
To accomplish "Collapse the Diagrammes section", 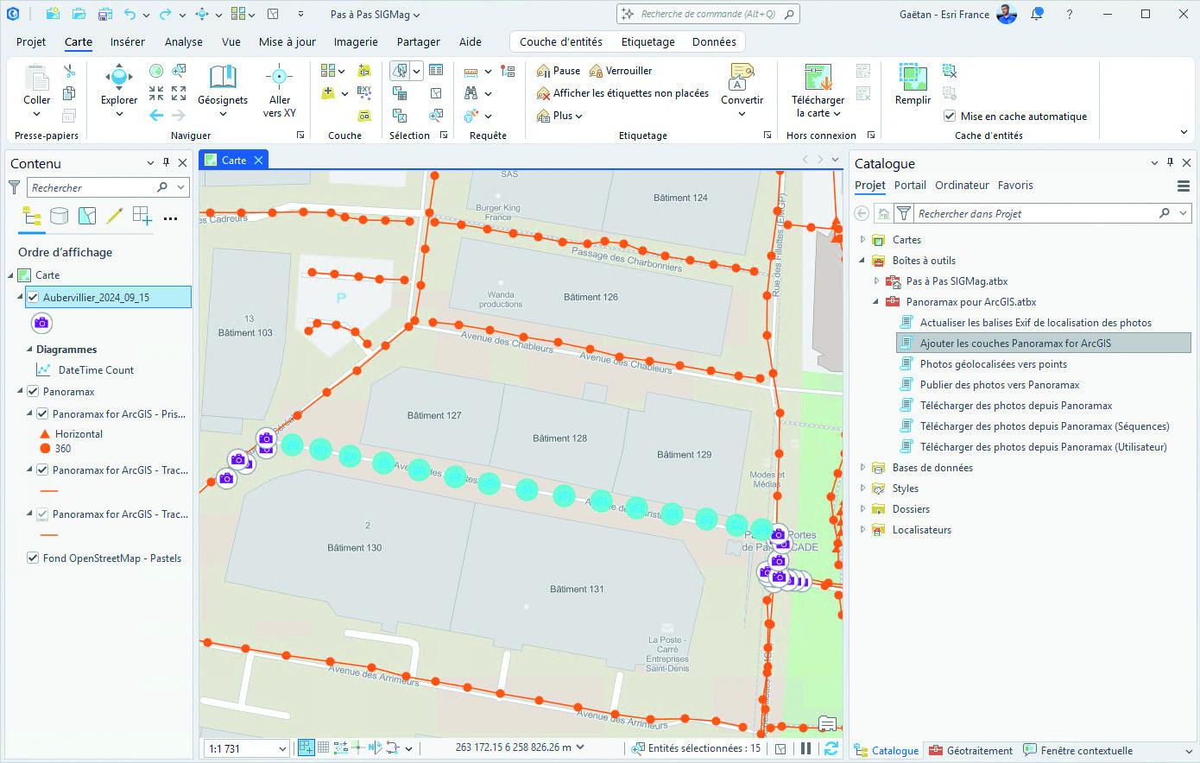I will [28, 350].
